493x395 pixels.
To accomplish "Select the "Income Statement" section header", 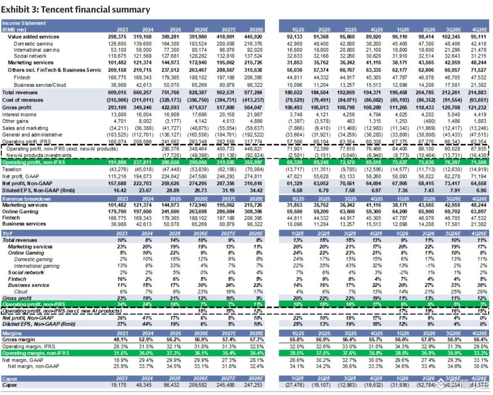I will (24, 23).
